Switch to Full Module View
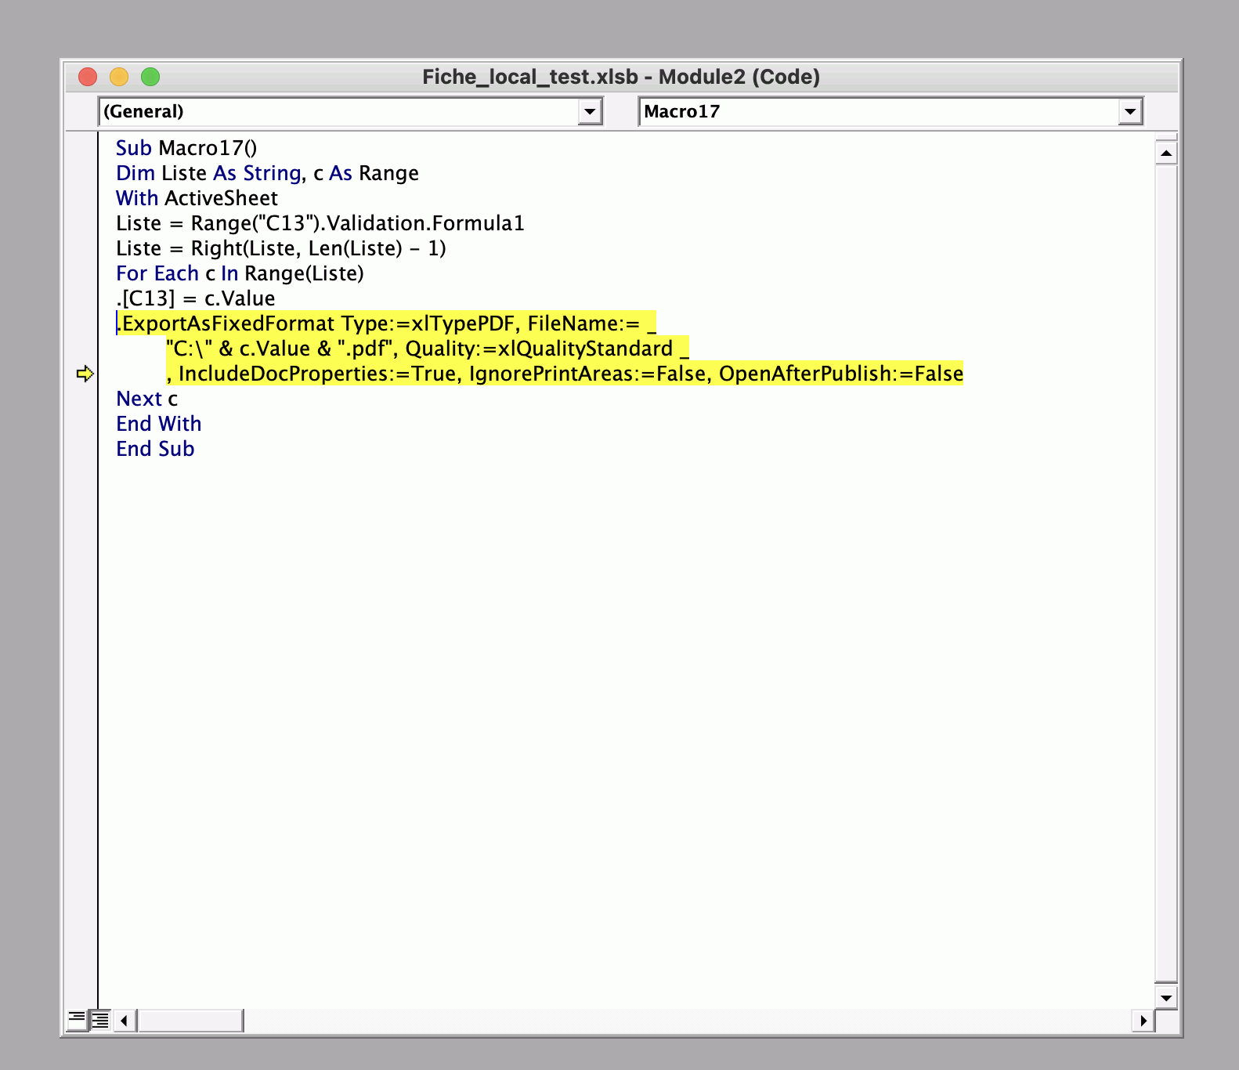The width and height of the screenshot is (1239, 1070). pos(100,1020)
